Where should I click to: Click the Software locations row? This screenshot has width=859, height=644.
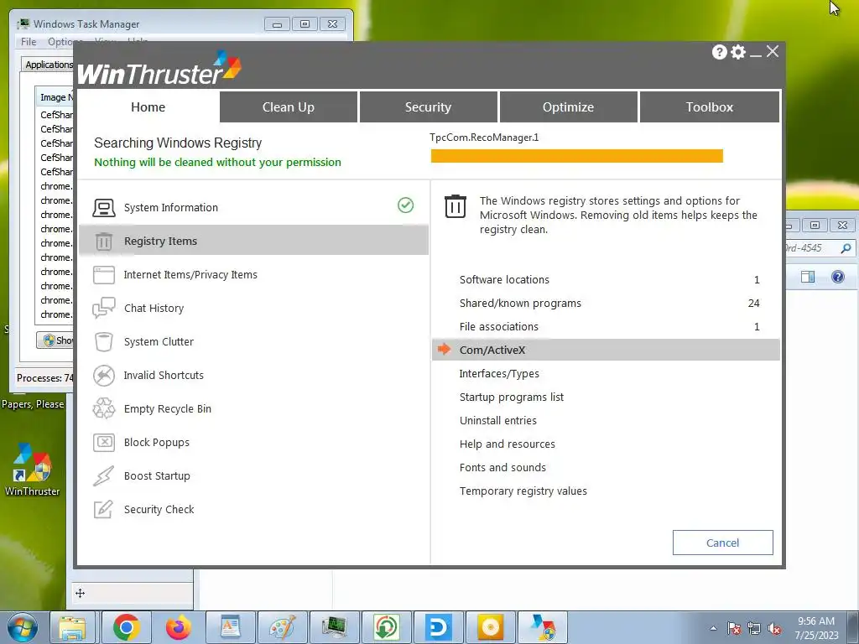coord(606,280)
